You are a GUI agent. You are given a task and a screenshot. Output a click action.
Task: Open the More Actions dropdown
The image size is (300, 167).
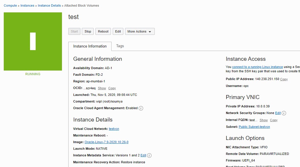tap(138, 31)
